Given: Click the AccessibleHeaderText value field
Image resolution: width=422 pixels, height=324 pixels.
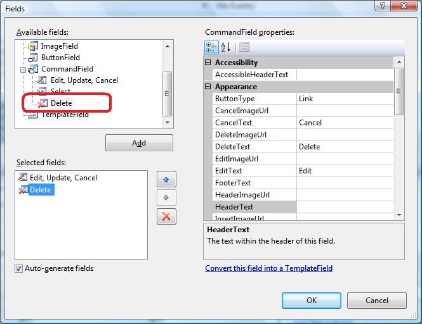Looking at the screenshot, I should click(345, 75).
